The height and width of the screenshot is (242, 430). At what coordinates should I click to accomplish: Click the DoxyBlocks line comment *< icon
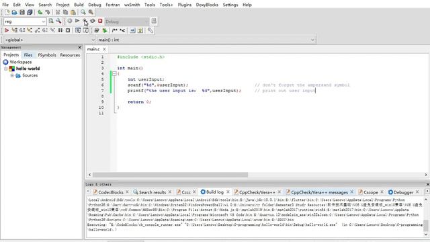(x=122, y=30)
